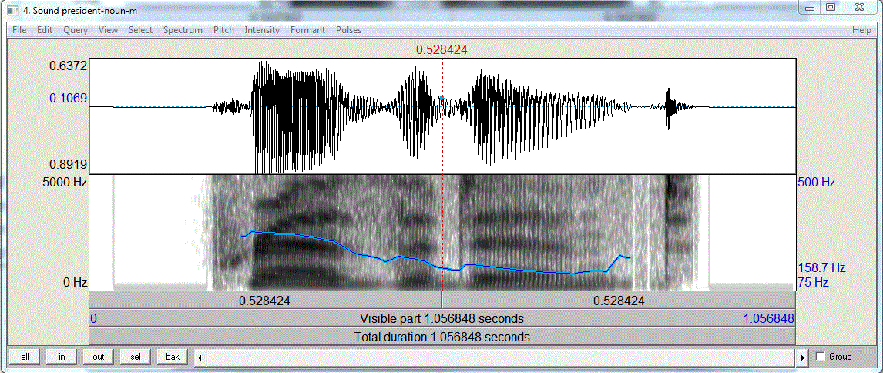883x373 pixels.
Task: Open the Spectrum menu
Action: [183, 30]
